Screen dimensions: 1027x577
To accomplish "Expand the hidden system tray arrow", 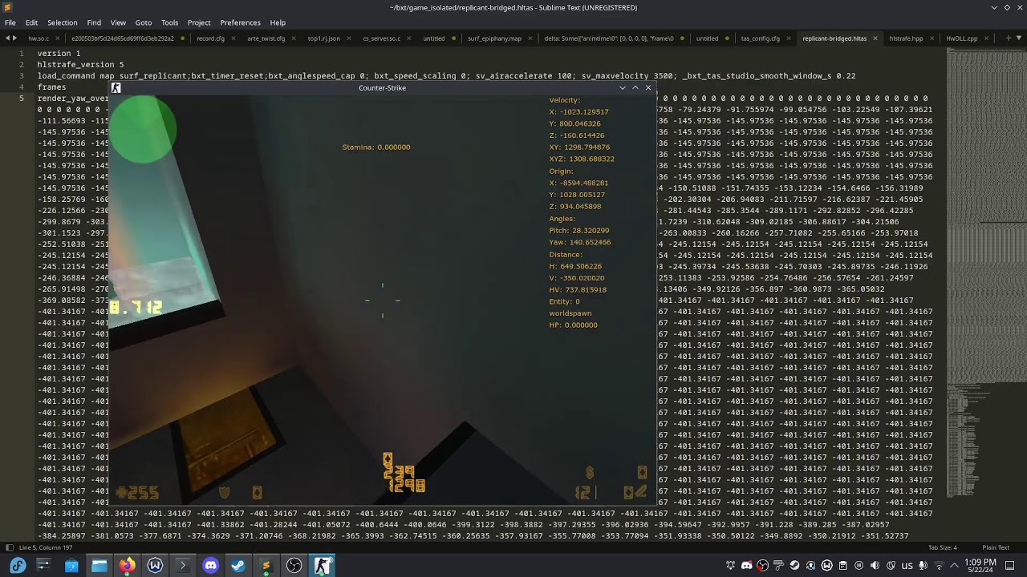I will [954, 565].
